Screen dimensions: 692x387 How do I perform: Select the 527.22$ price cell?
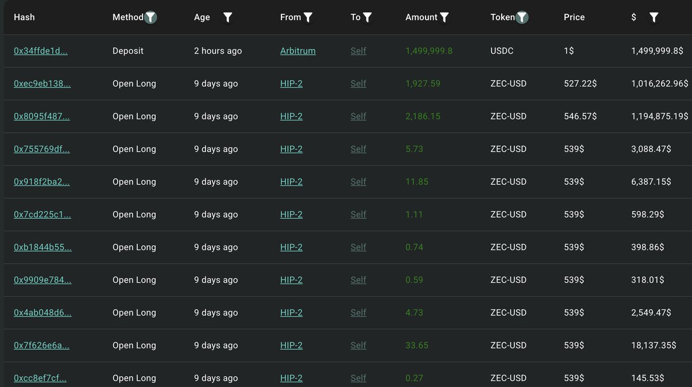[580, 84]
